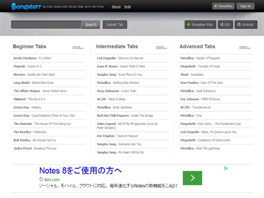Click the AdChoices triangle icon

[x=226, y=168]
